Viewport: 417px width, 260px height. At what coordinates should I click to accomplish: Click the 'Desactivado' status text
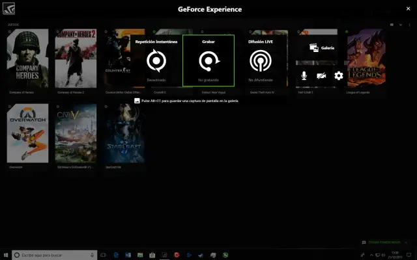click(156, 80)
